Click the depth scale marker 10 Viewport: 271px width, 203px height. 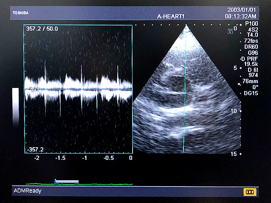pyautogui.click(x=234, y=111)
